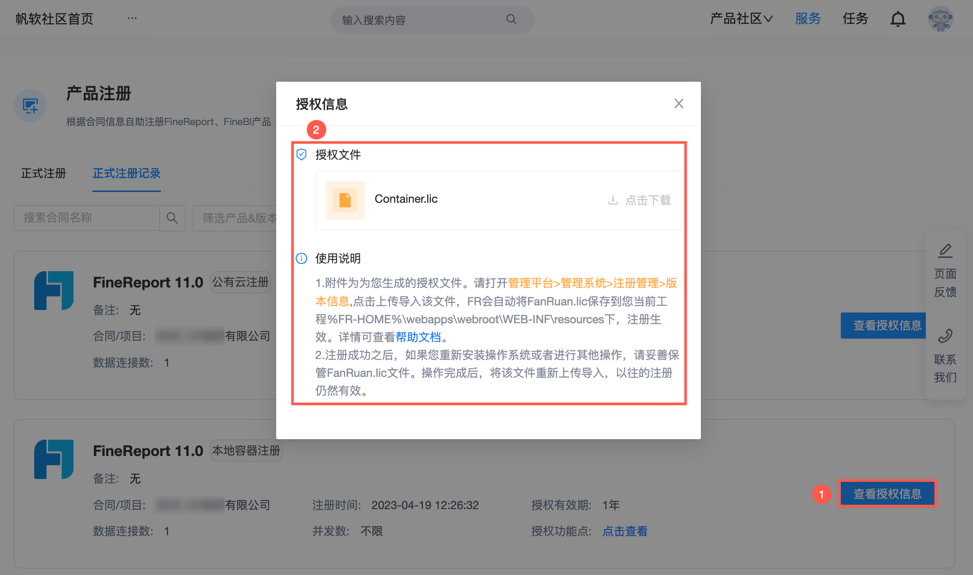
Task: Click the Container.lic file icon
Action: click(x=345, y=200)
